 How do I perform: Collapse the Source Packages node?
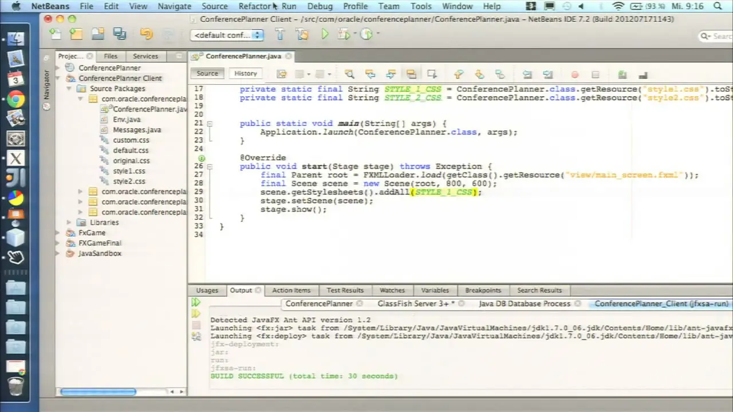(x=69, y=89)
